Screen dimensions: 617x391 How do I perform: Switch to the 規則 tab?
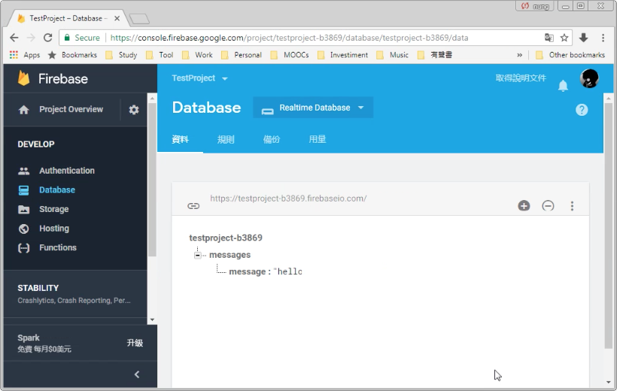(x=226, y=139)
